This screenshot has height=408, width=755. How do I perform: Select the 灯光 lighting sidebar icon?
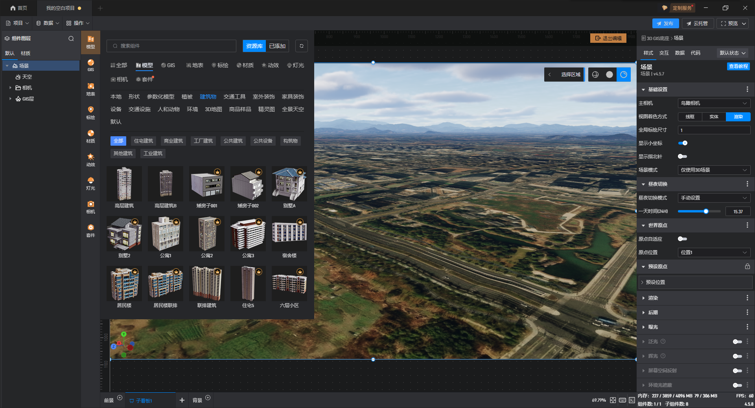(x=90, y=183)
